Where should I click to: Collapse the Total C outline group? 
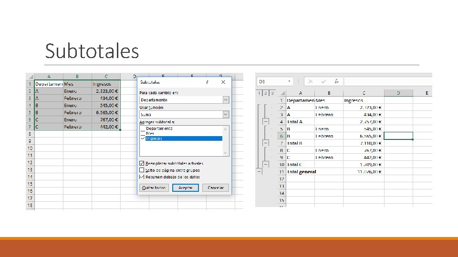point(266,164)
